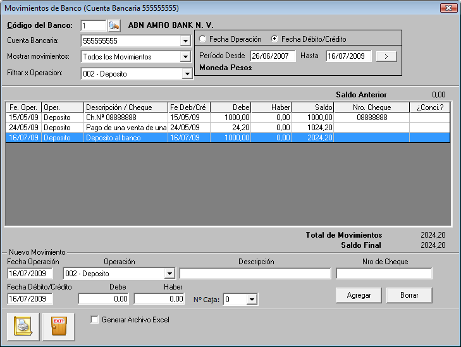Click the Fe. Oper. column header
The image size is (461, 347).
click(x=23, y=107)
